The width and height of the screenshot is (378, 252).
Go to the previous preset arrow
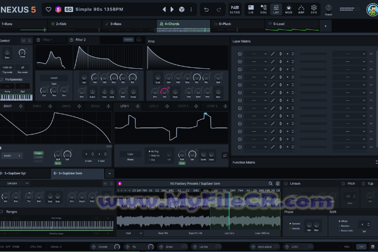pyautogui.click(x=164, y=9)
